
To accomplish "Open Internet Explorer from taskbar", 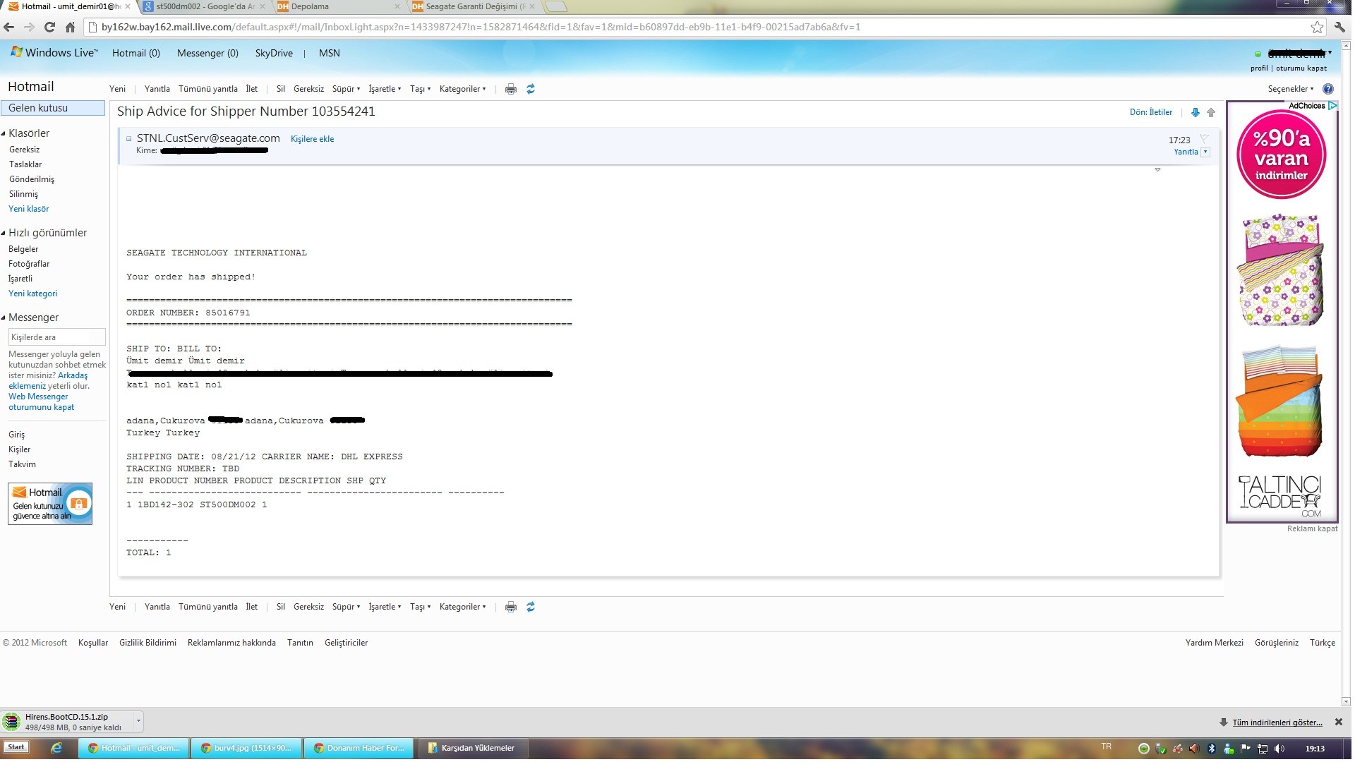I will [57, 749].
